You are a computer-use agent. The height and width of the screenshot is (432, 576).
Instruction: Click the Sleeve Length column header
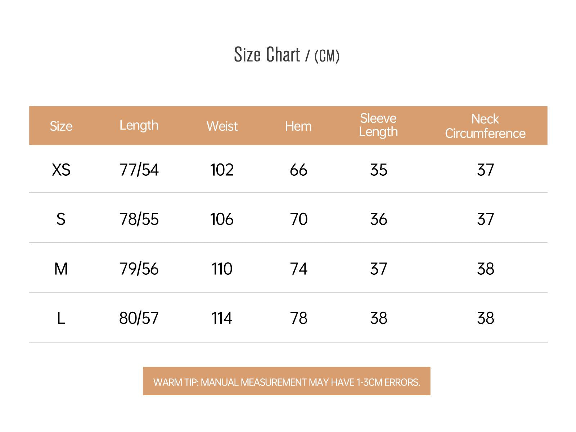point(378,125)
